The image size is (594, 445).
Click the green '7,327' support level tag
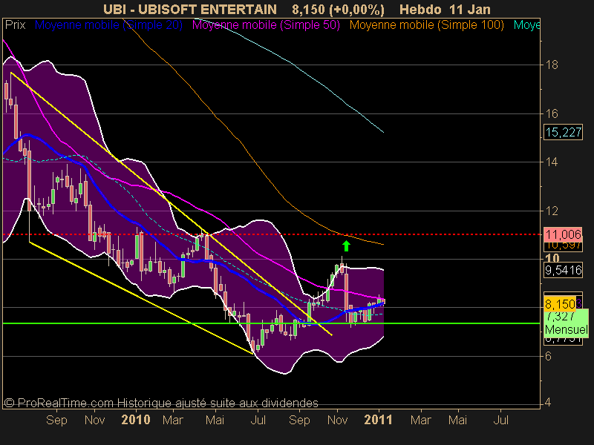click(561, 316)
